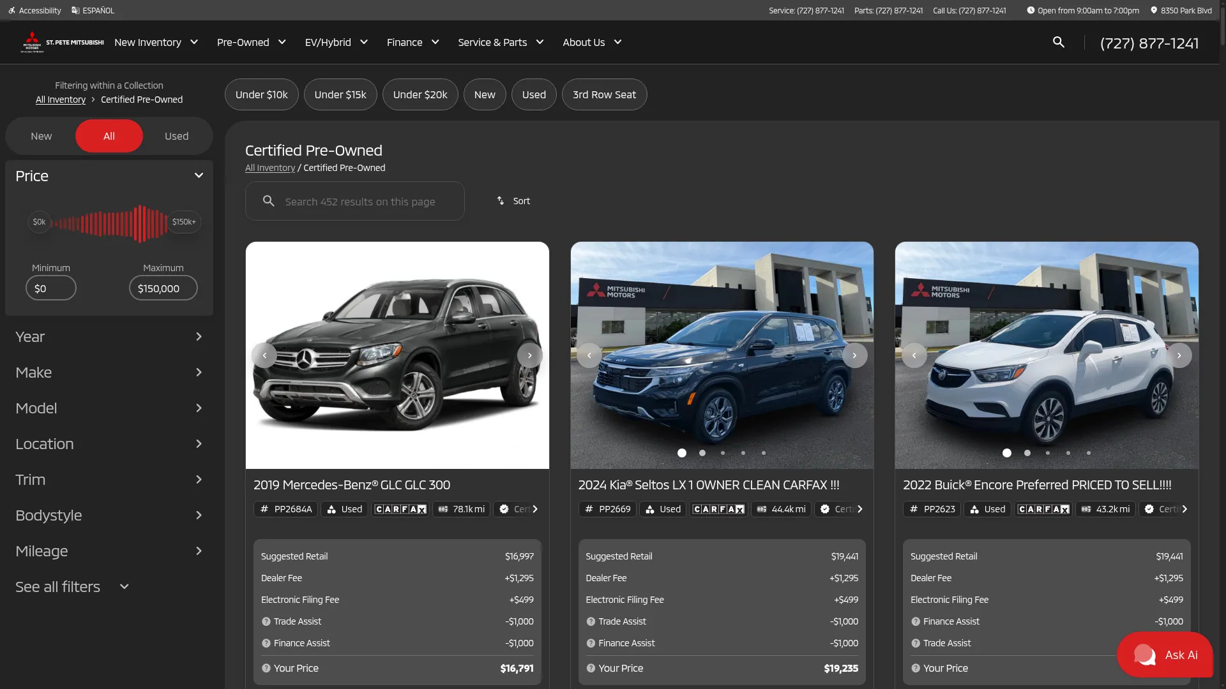Click the clock icon for opening hours
Screen dimensions: 1226x689
click(1030, 10)
